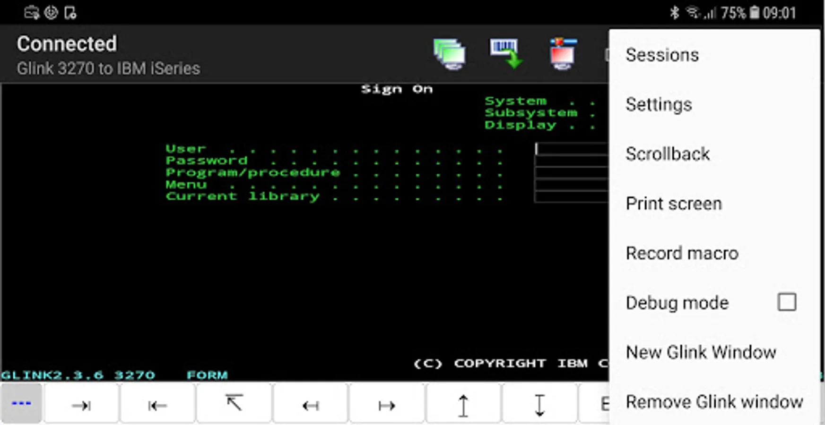The height and width of the screenshot is (425, 825).
Task: Open the Sessions menu entry
Action: 714,55
